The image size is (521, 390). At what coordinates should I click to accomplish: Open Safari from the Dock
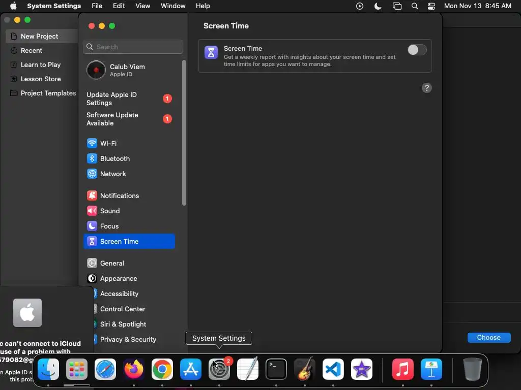point(105,369)
